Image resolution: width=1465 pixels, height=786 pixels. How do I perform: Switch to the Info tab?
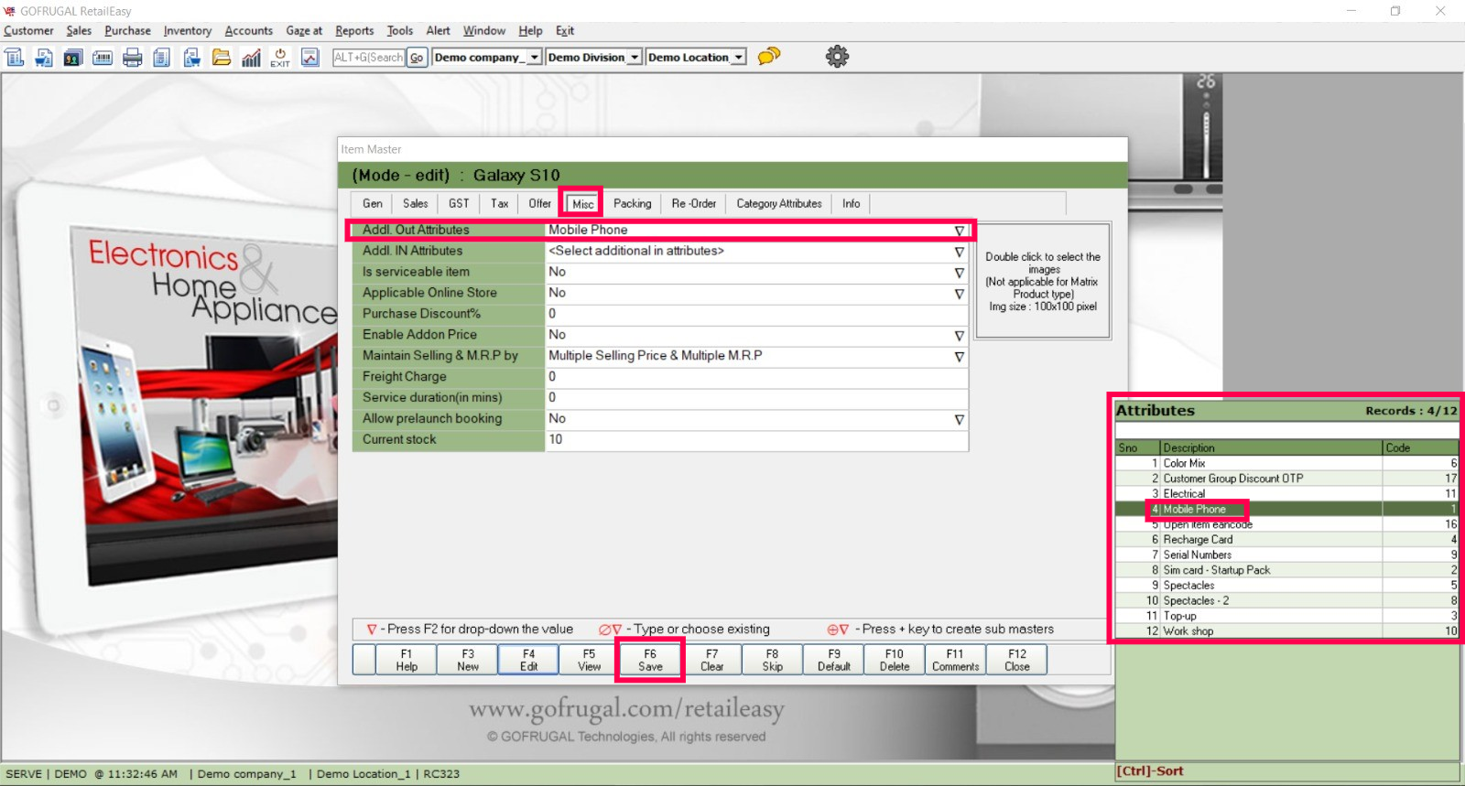click(852, 204)
